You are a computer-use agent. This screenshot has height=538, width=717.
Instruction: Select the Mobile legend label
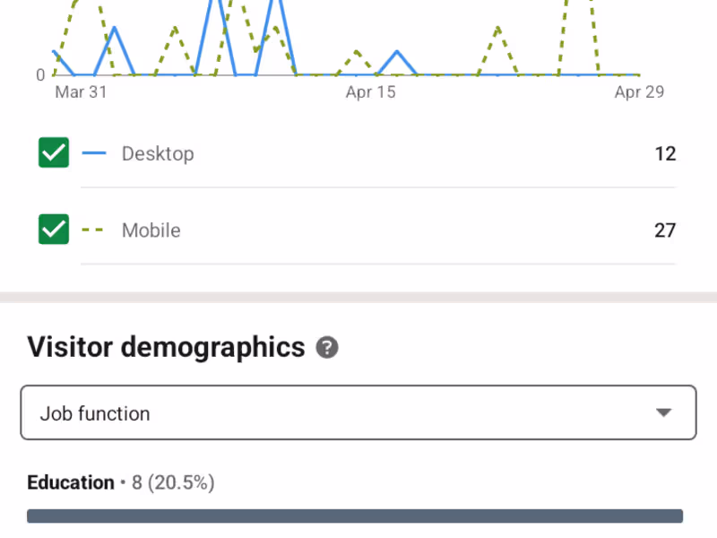pos(151,231)
